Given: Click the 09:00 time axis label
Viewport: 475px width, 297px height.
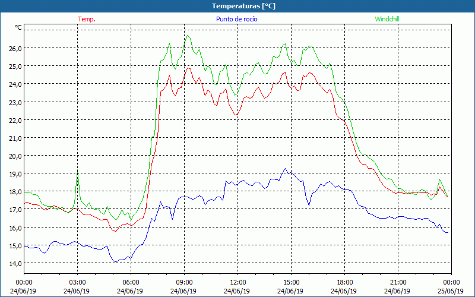Looking at the screenshot, I should [x=185, y=283].
